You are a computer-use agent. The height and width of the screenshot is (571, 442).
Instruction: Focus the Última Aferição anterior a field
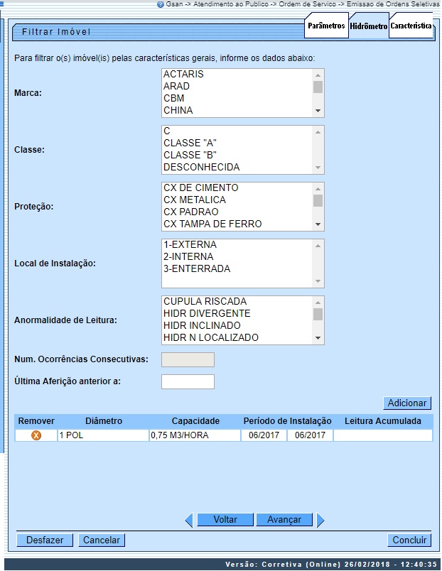(x=188, y=381)
